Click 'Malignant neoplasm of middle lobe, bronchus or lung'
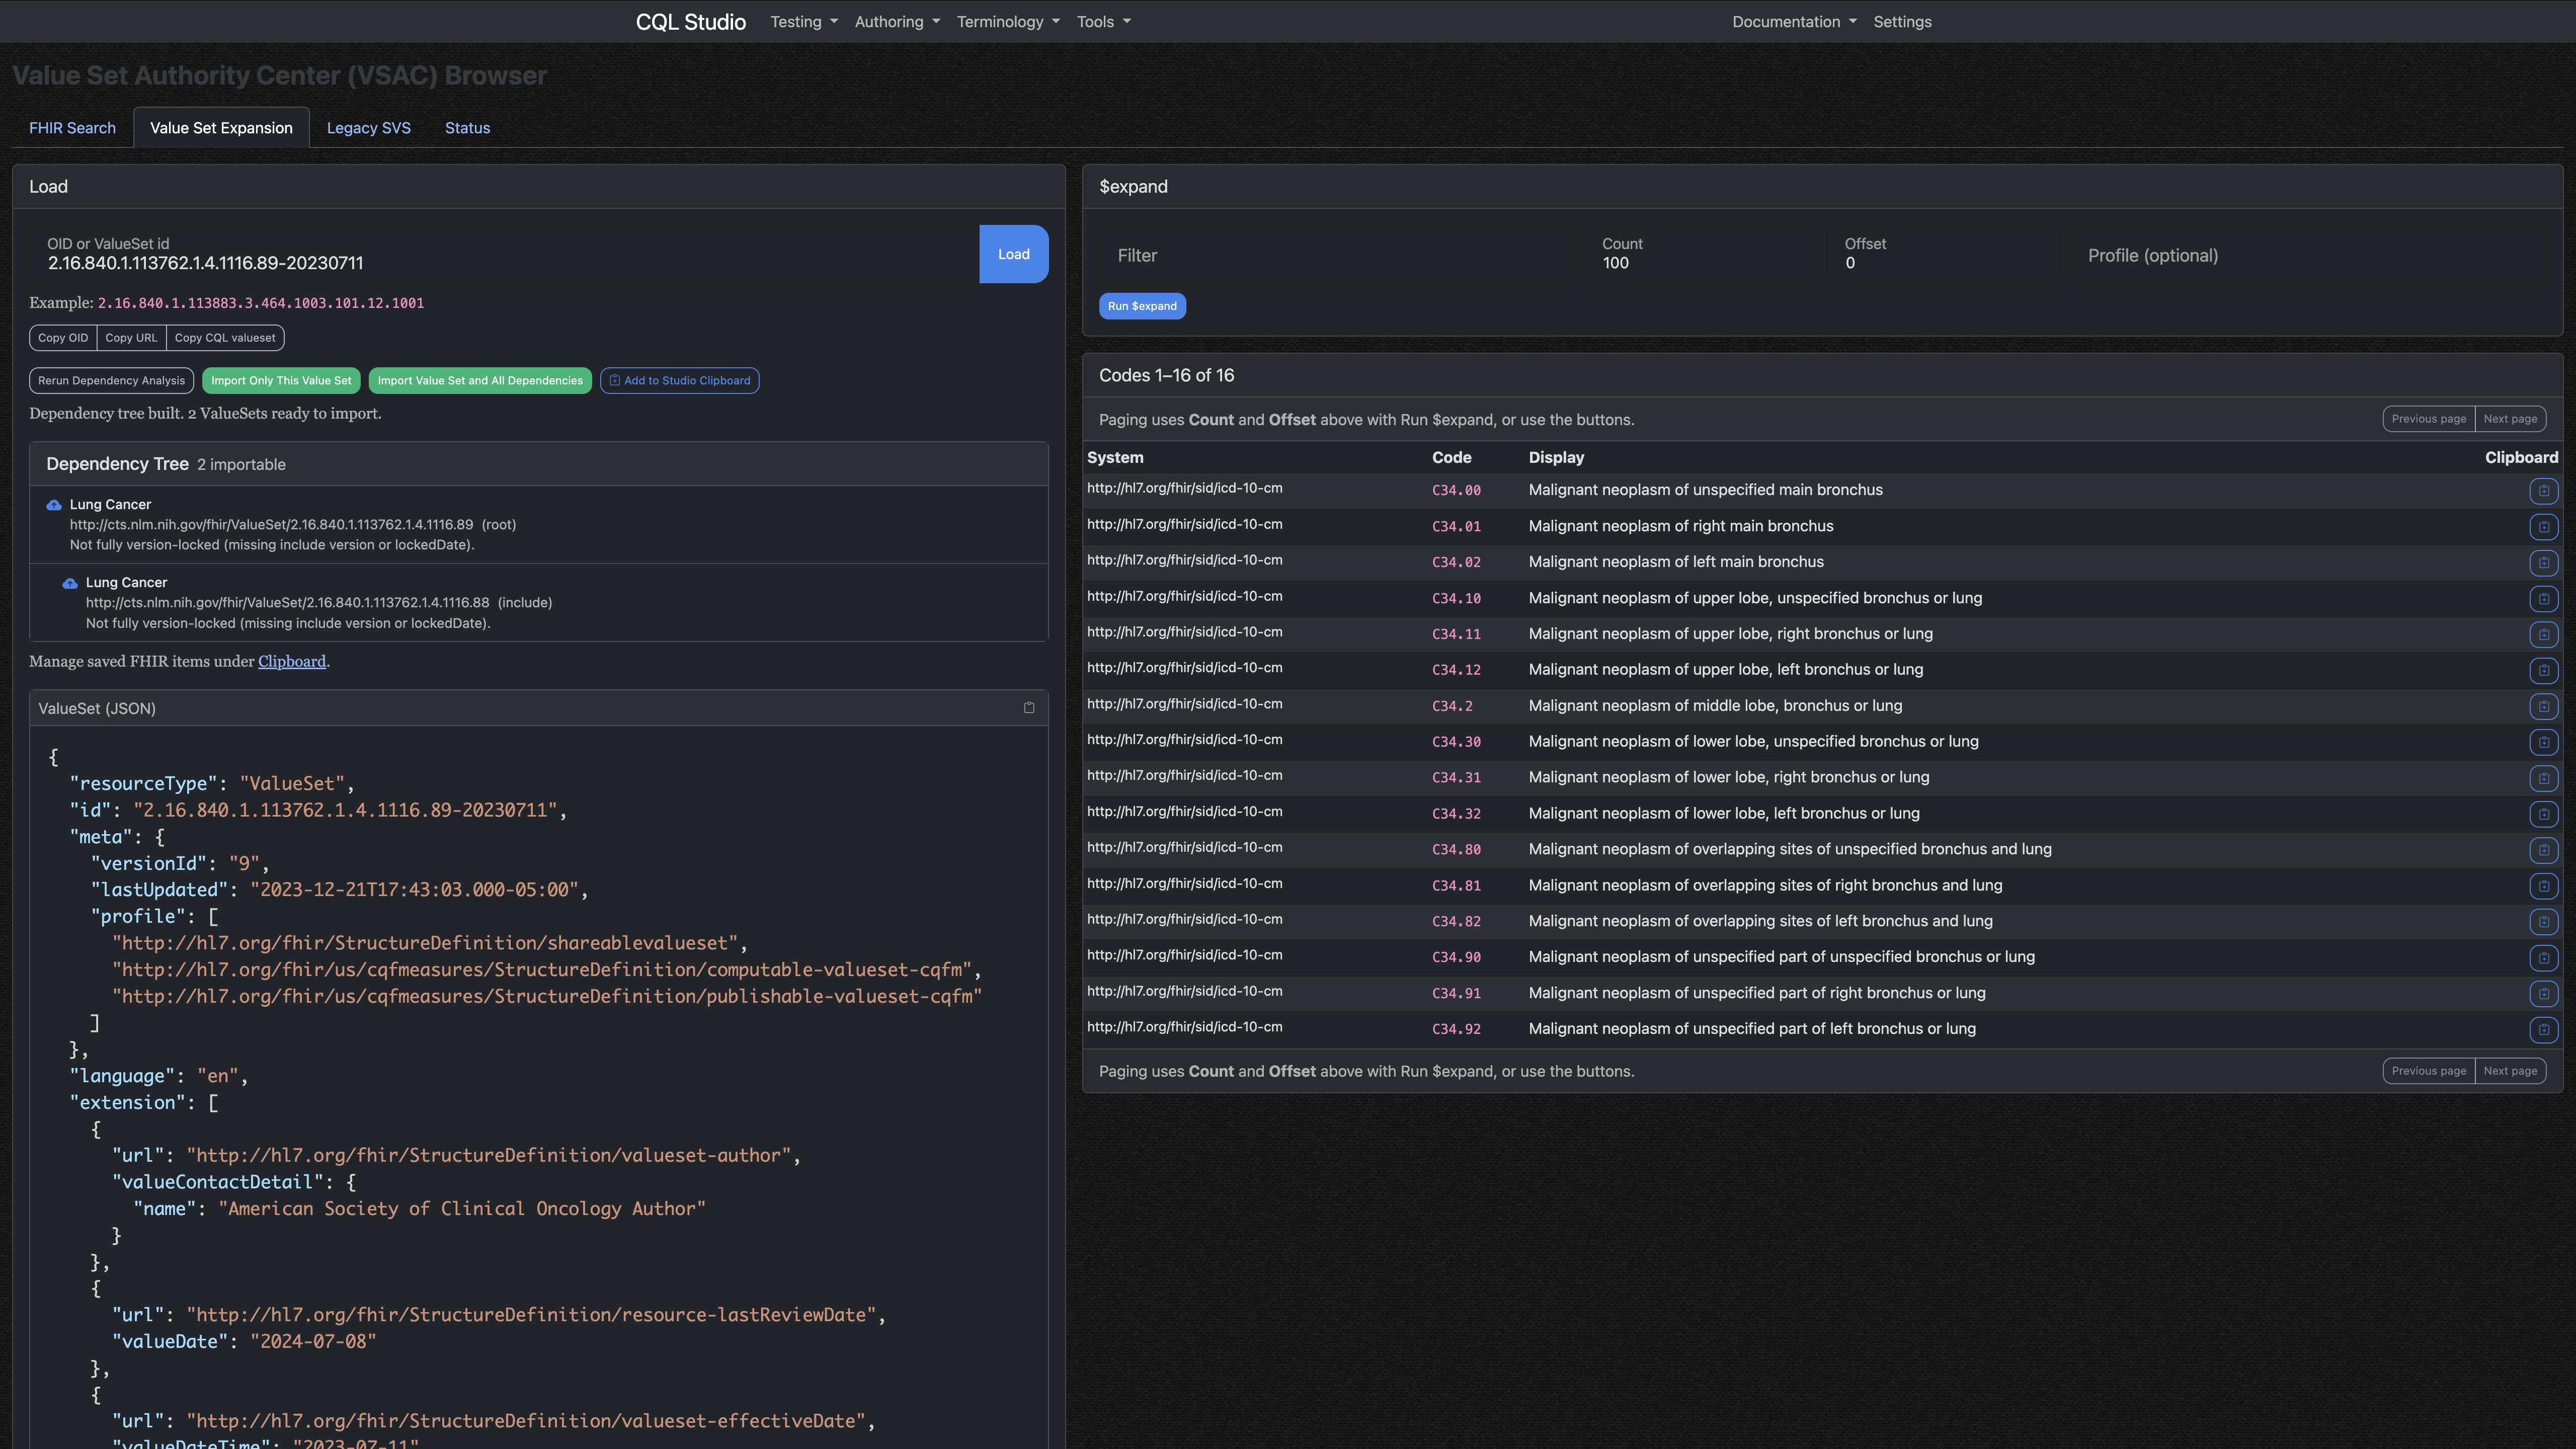Viewport: 2576px width, 1449px height. pos(1715,706)
